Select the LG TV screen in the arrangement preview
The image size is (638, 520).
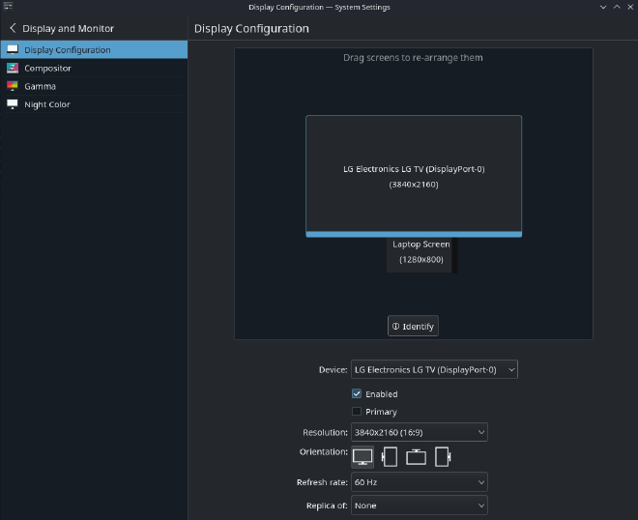[x=413, y=174]
